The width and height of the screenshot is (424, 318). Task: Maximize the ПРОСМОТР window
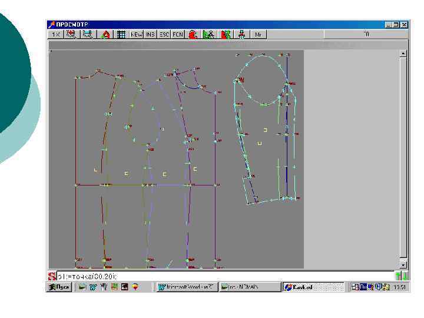(396, 25)
